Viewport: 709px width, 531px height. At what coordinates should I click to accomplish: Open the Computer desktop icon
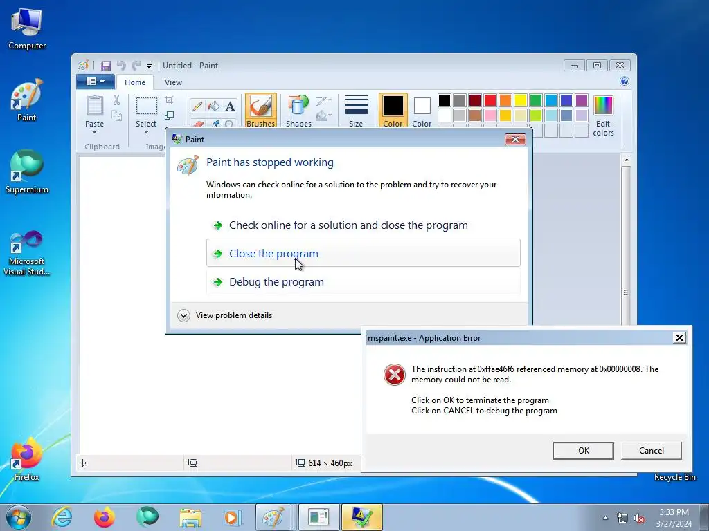[x=27, y=29]
